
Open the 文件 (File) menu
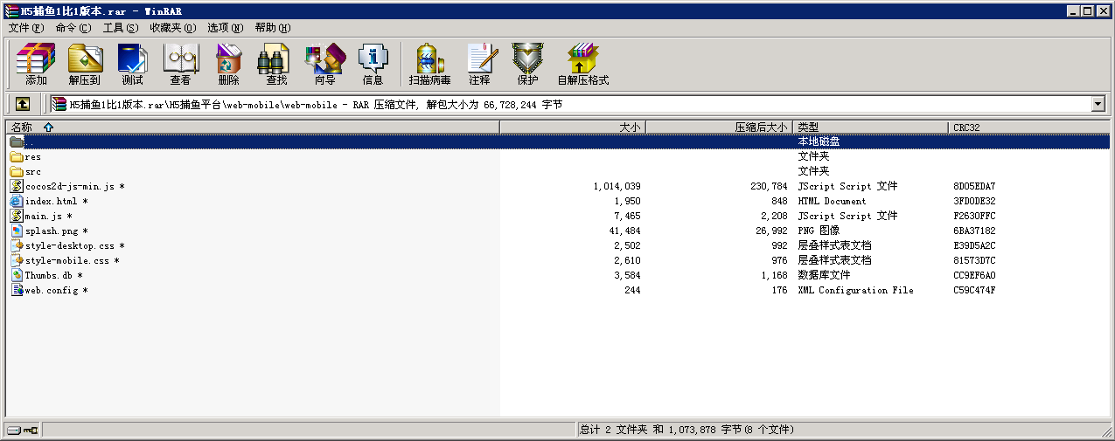click(x=25, y=28)
